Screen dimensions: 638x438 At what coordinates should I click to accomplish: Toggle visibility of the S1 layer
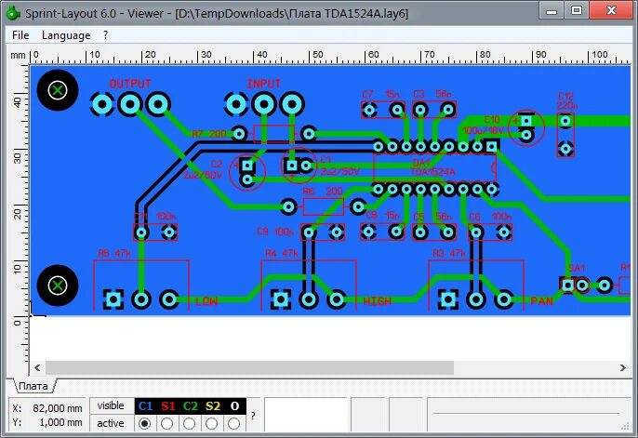click(x=168, y=405)
